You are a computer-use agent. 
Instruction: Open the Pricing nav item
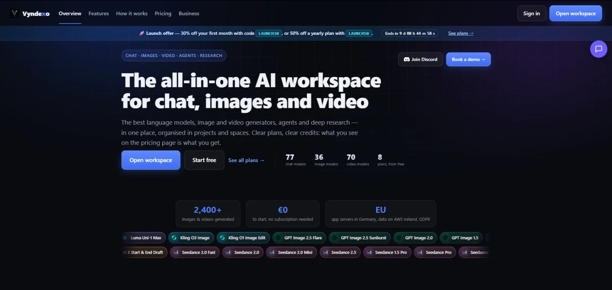(163, 13)
